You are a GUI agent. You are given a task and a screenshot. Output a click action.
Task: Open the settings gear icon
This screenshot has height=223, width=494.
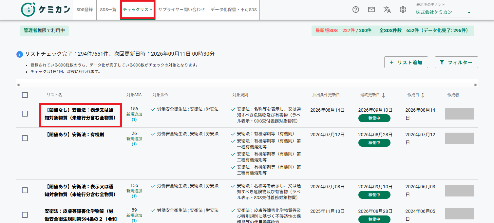point(403,9)
